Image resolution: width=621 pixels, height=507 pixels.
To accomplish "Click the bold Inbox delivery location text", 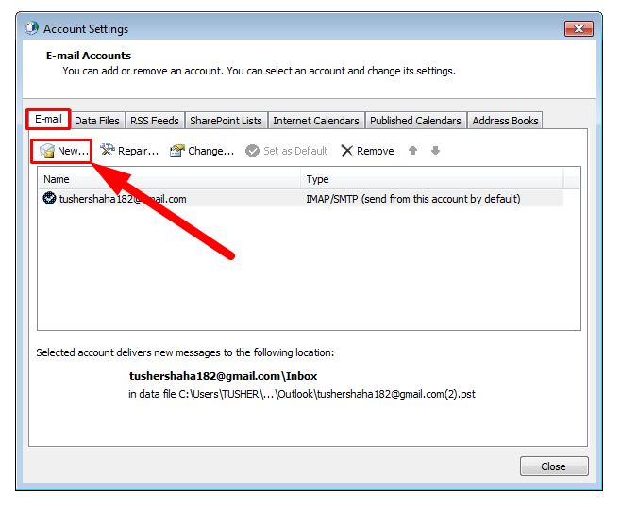I will point(223,376).
